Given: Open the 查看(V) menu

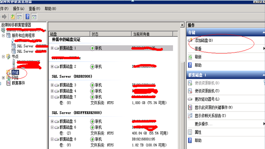Looking at the screenshot, I should 34,8.
